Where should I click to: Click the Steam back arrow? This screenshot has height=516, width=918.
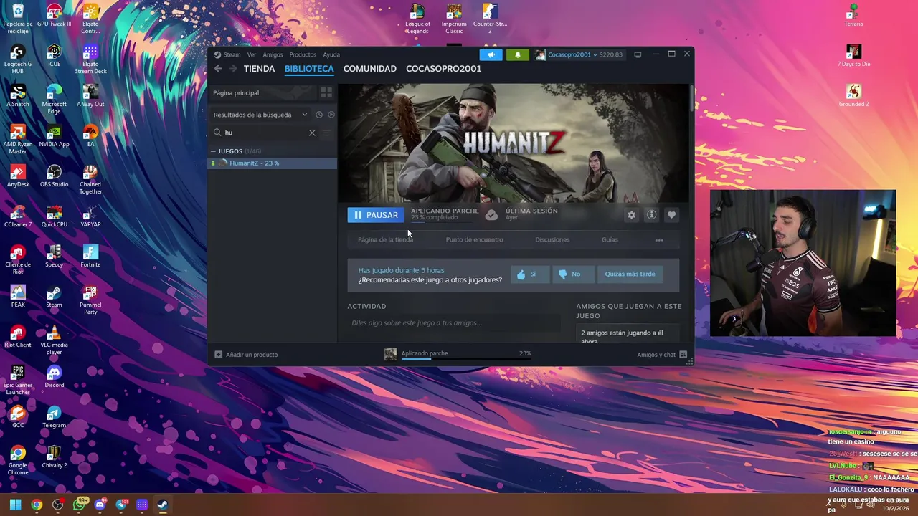click(218, 69)
